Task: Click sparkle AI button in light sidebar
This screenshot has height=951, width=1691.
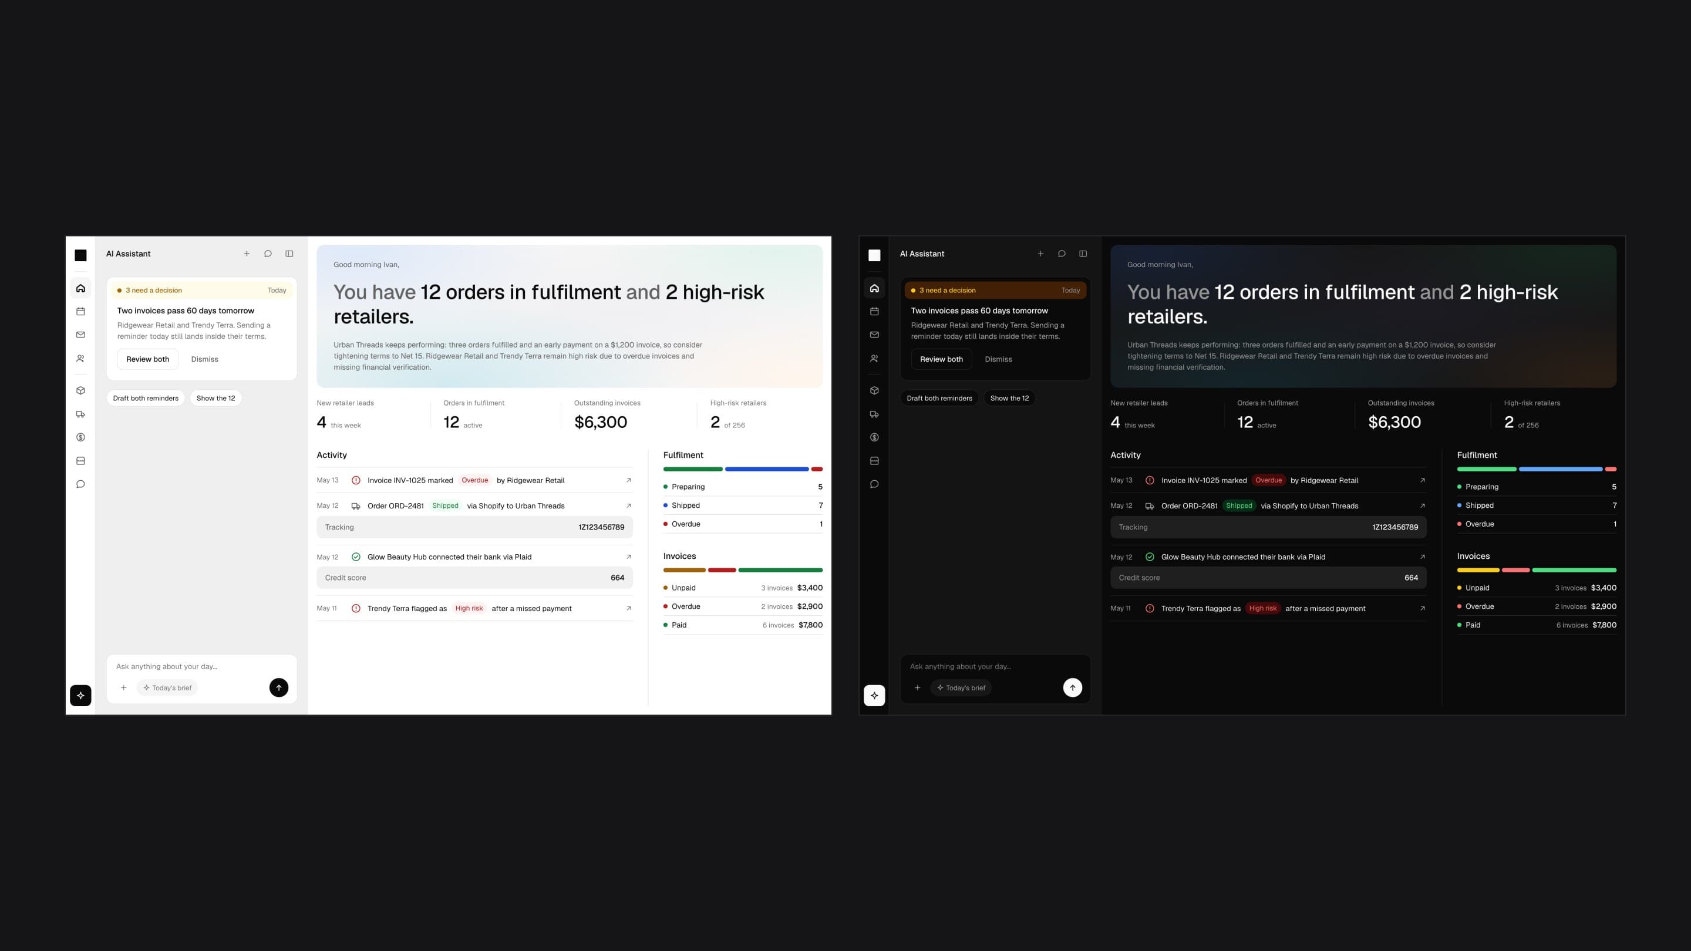Action: 81,695
